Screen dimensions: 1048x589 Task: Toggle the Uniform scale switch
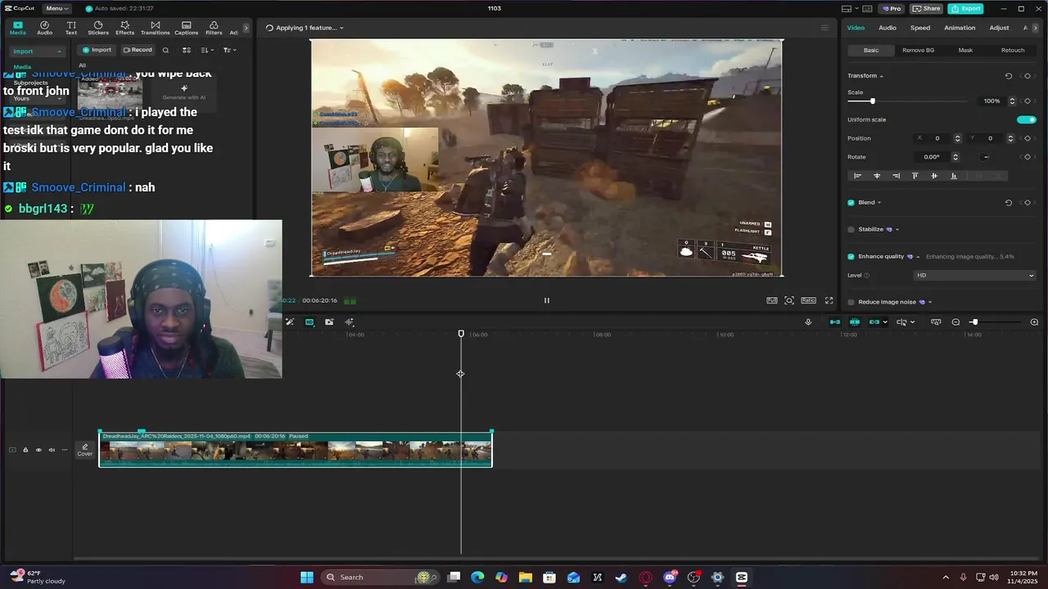(1027, 119)
